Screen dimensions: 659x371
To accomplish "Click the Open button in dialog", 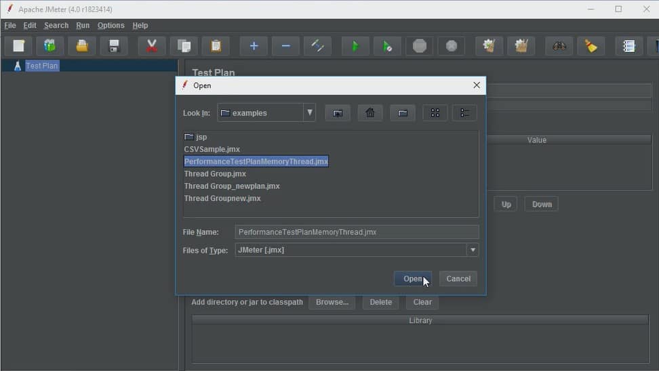I will (413, 279).
